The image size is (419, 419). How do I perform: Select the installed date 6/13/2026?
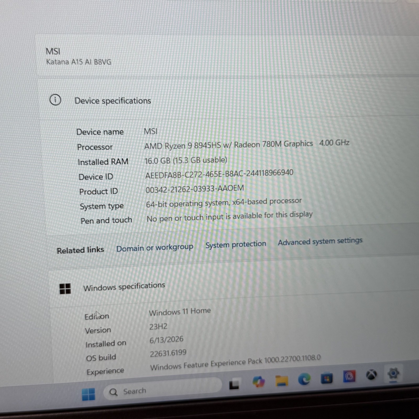[166, 340]
